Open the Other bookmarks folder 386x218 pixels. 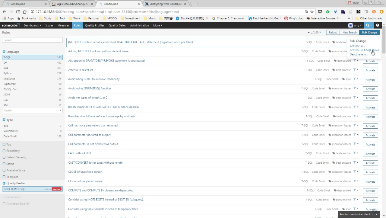369,18
